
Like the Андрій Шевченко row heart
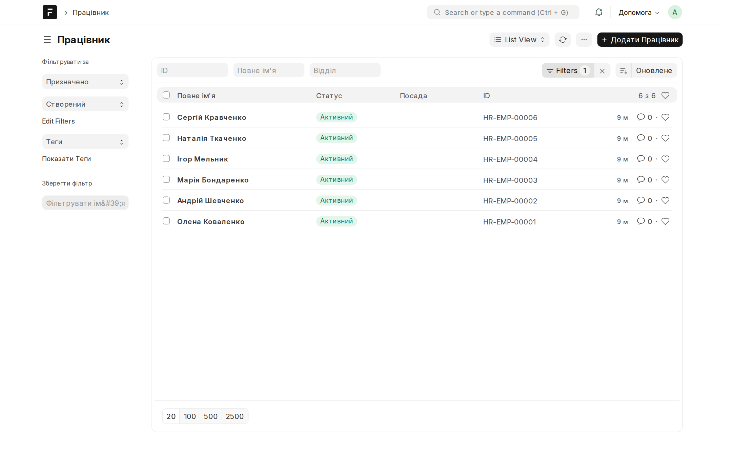point(665,200)
